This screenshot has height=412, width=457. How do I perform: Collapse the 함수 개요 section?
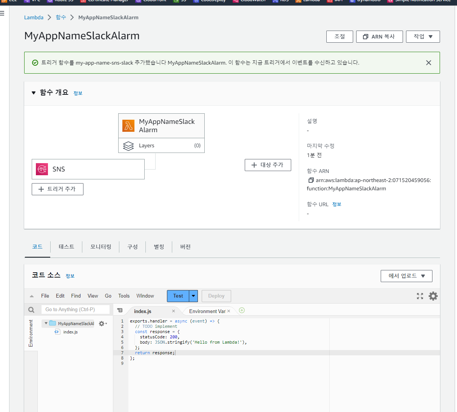[34, 93]
